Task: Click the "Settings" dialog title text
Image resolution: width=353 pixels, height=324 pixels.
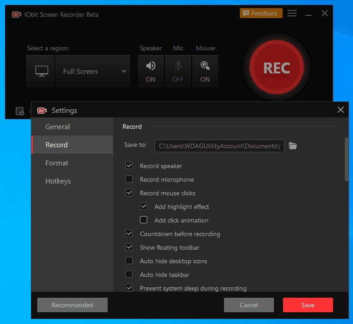Action: tap(65, 111)
